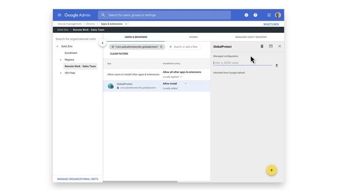The image size is (337, 190).
Task: Collapse the organizational units sidebar
Action: tap(103, 43)
